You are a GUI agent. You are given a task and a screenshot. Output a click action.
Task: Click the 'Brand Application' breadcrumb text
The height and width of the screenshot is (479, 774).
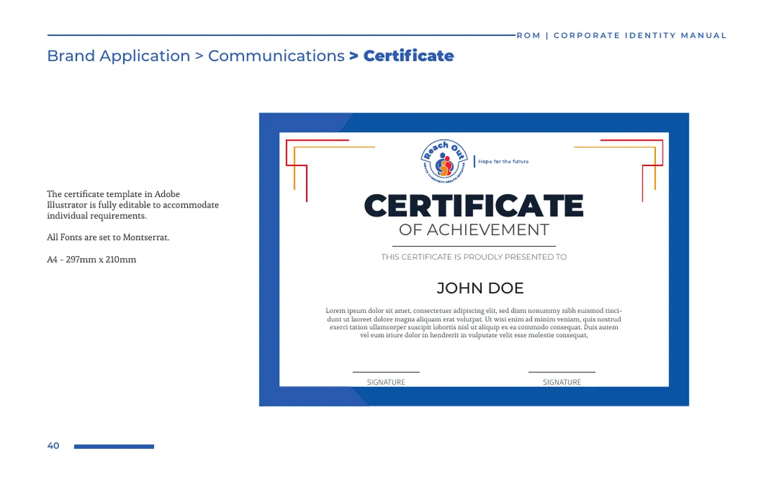[118, 56]
